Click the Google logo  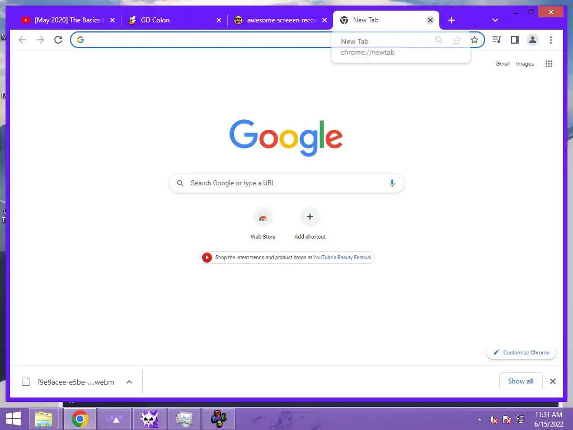tap(286, 138)
